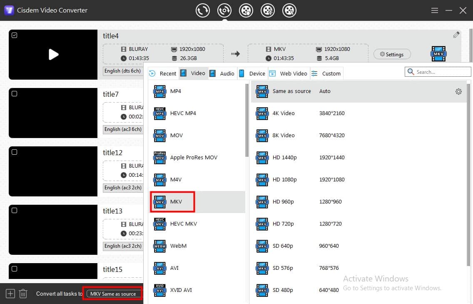The height and width of the screenshot is (304, 473).
Task: Open gear settings for Same as source preset
Action: (x=458, y=91)
